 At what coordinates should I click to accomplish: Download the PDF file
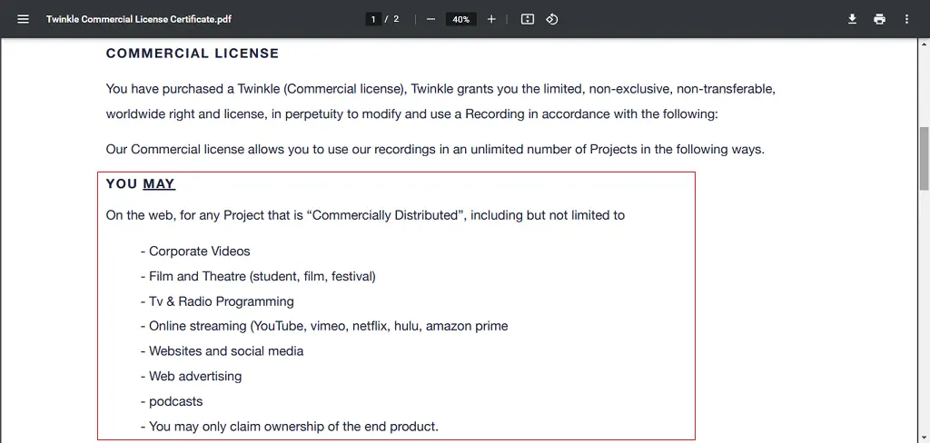tap(852, 19)
